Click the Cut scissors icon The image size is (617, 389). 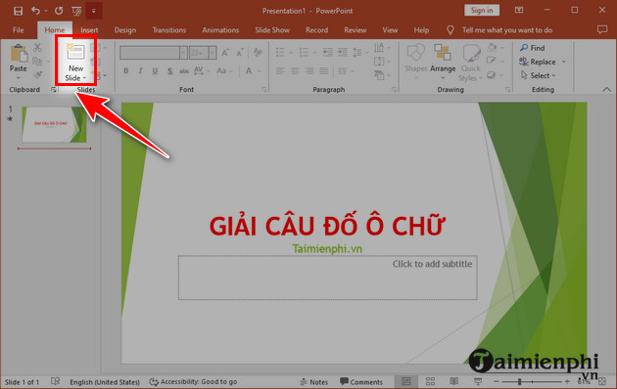(37, 48)
